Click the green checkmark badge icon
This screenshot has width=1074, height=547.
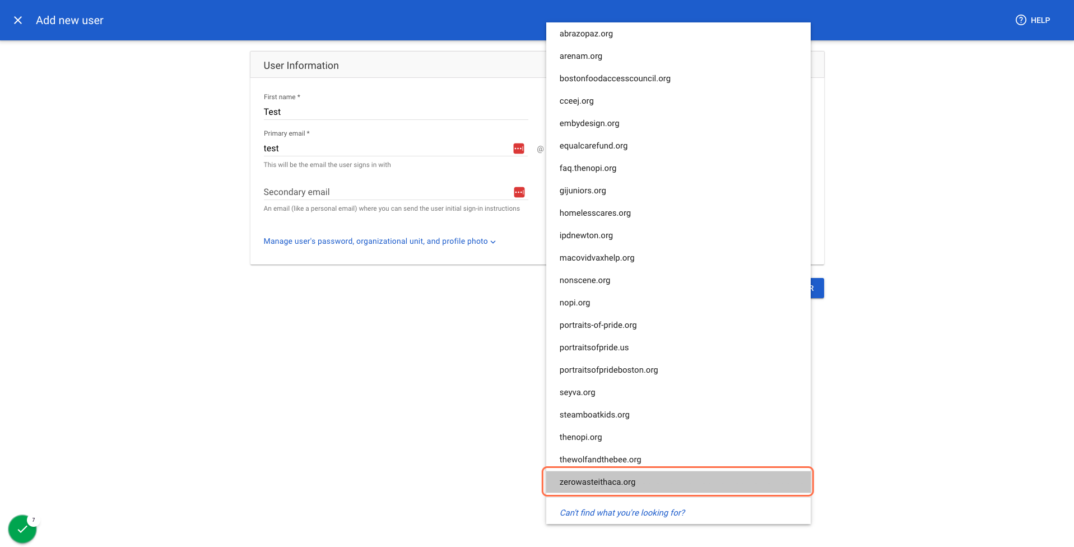tap(22, 529)
